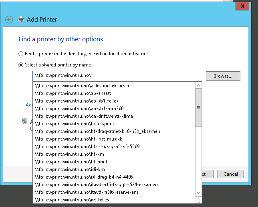This screenshot has width=258, height=207.
Task: Select Find a printer in the directory option
Action: pyautogui.click(x=21, y=54)
